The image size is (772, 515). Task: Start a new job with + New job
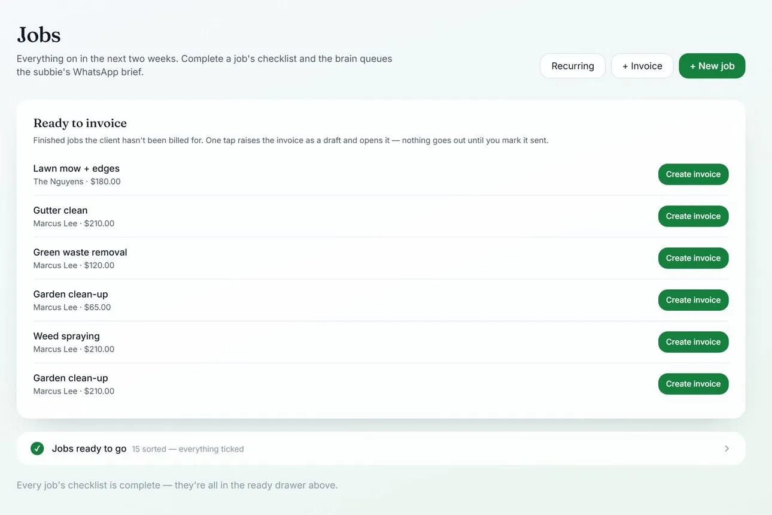(712, 66)
